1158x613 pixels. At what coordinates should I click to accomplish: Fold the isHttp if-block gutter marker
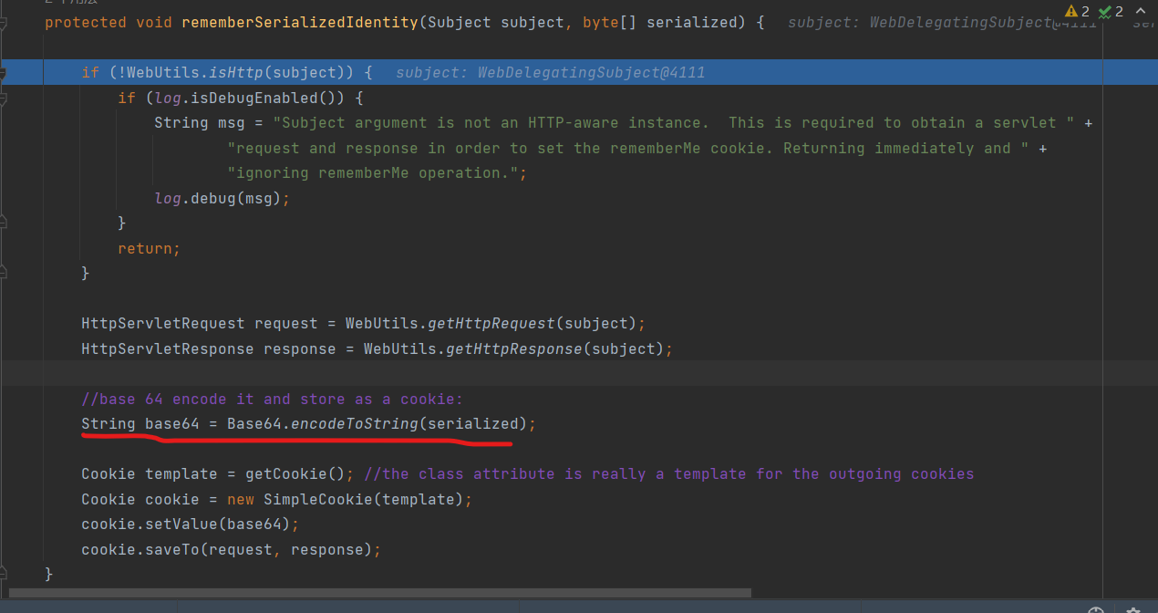(4, 72)
